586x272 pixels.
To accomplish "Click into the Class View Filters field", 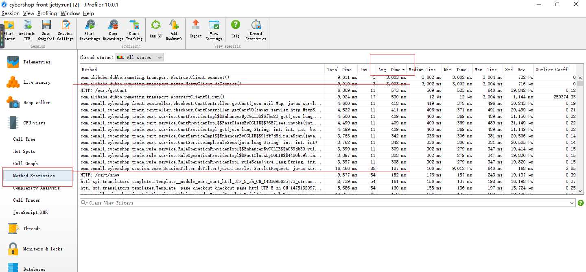I will click(x=328, y=202).
